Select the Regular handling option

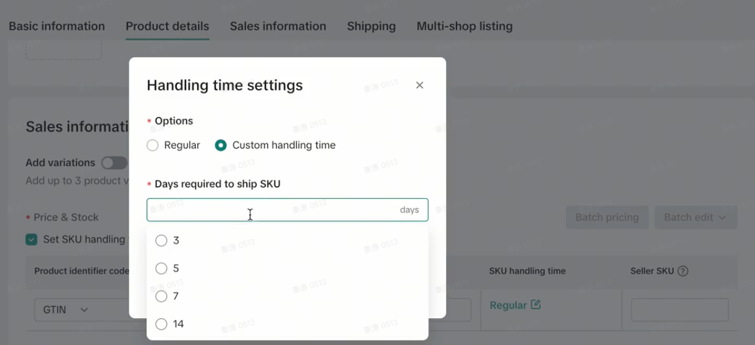coord(153,145)
